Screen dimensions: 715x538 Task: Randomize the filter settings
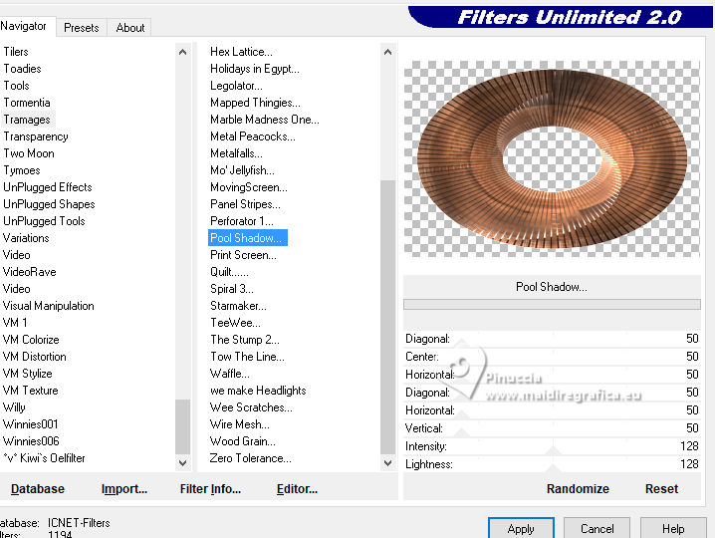tap(578, 489)
